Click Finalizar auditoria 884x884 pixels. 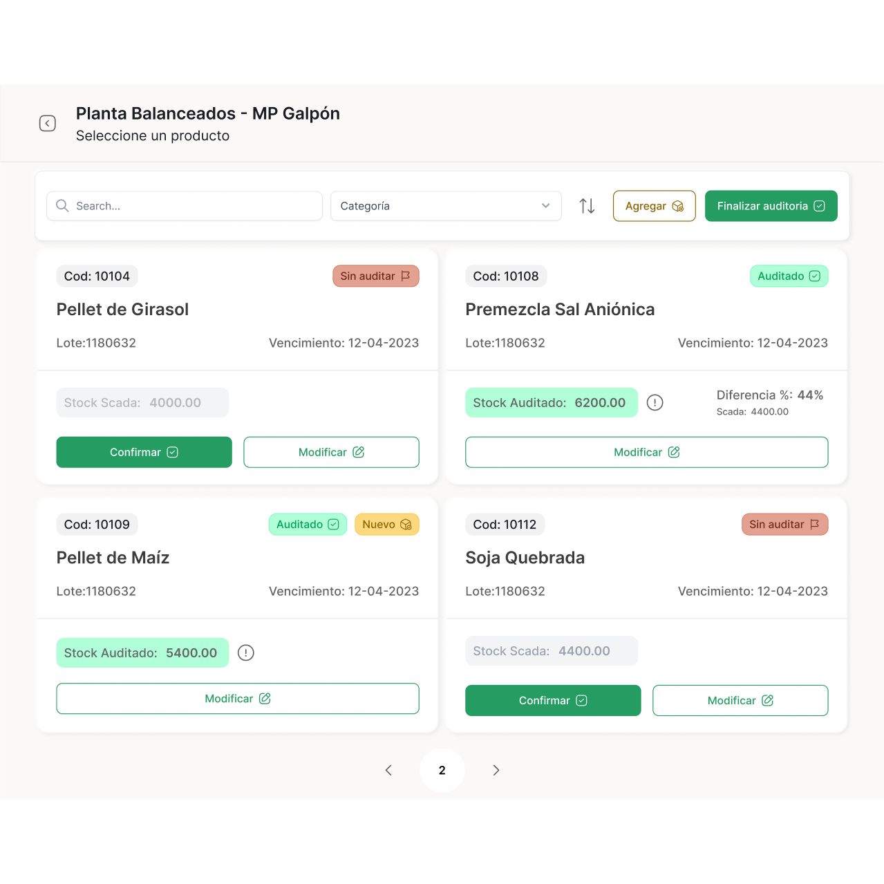pos(771,206)
